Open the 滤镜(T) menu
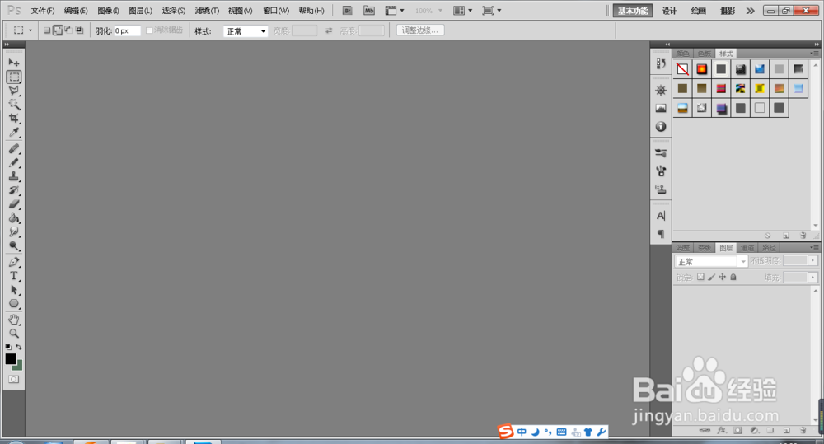824x444 pixels. click(x=207, y=11)
